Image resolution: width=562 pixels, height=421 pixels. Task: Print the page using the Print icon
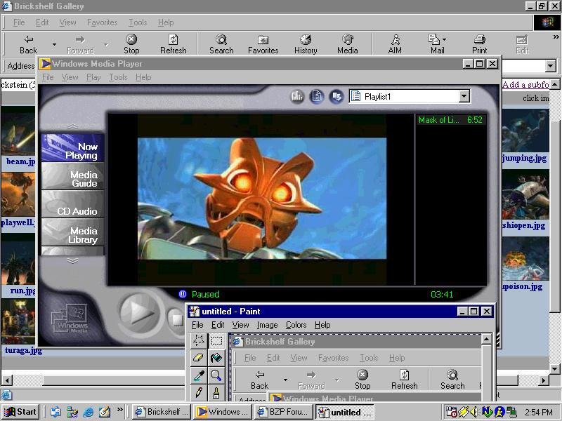tap(479, 44)
